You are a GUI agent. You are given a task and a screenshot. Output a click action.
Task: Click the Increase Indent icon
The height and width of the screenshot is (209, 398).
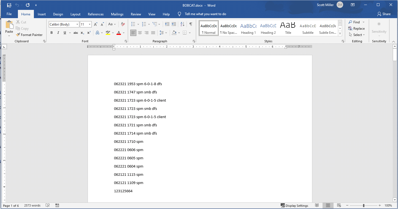pos(174,24)
